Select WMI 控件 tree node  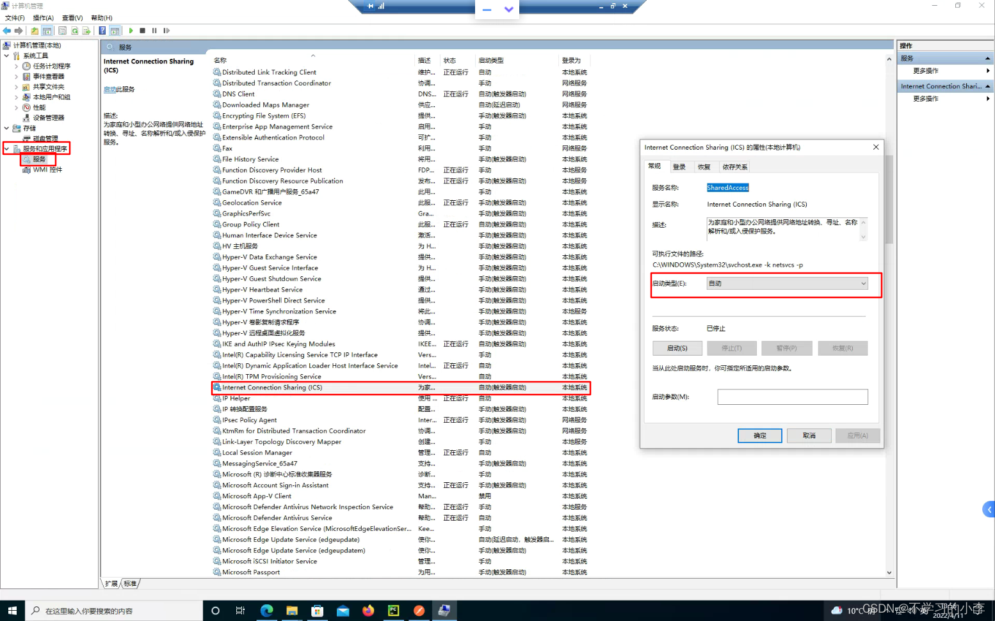tap(47, 169)
